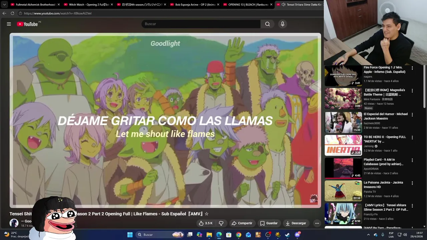Image resolution: width=427 pixels, height=240 pixels.
Task: Visit AyoADRIAN channel
Action: point(371,169)
